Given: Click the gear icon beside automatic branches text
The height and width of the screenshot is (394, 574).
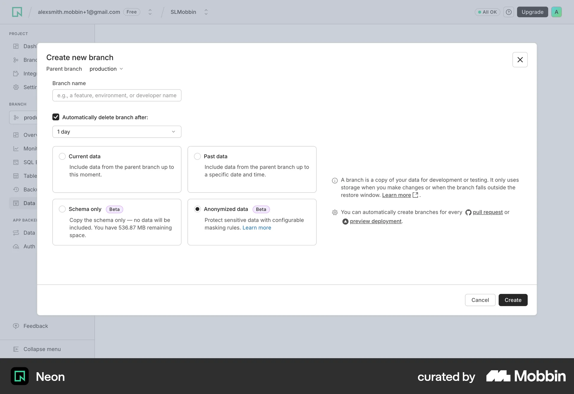Looking at the screenshot, I should [335, 213].
